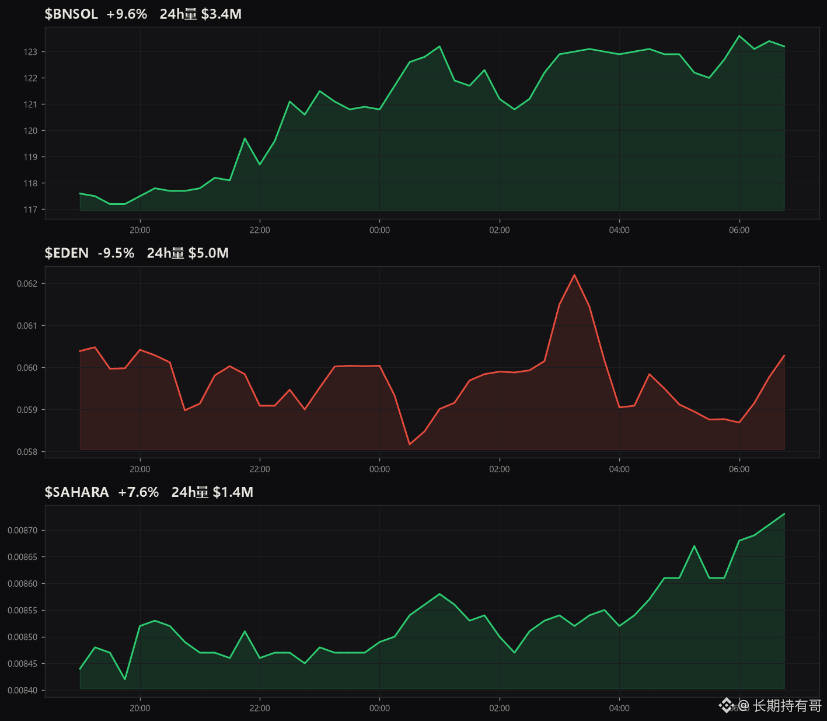Click the +7.6% change beside $SAHARA
The width and height of the screenshot is (827, 721).
pyautogui.click(x=138, y=492)
